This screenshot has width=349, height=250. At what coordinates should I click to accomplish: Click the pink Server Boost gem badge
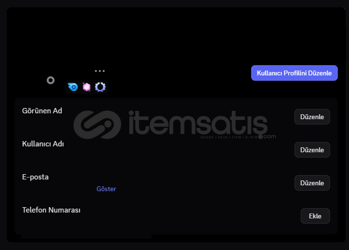point(87,87)
